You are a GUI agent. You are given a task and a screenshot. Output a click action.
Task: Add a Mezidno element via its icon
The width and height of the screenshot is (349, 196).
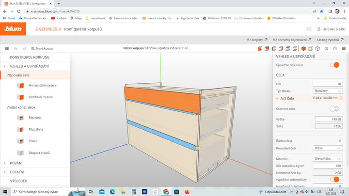point(20,118)
